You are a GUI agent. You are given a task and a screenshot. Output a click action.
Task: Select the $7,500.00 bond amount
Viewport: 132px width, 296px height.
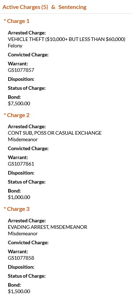(x=19, y=103)
